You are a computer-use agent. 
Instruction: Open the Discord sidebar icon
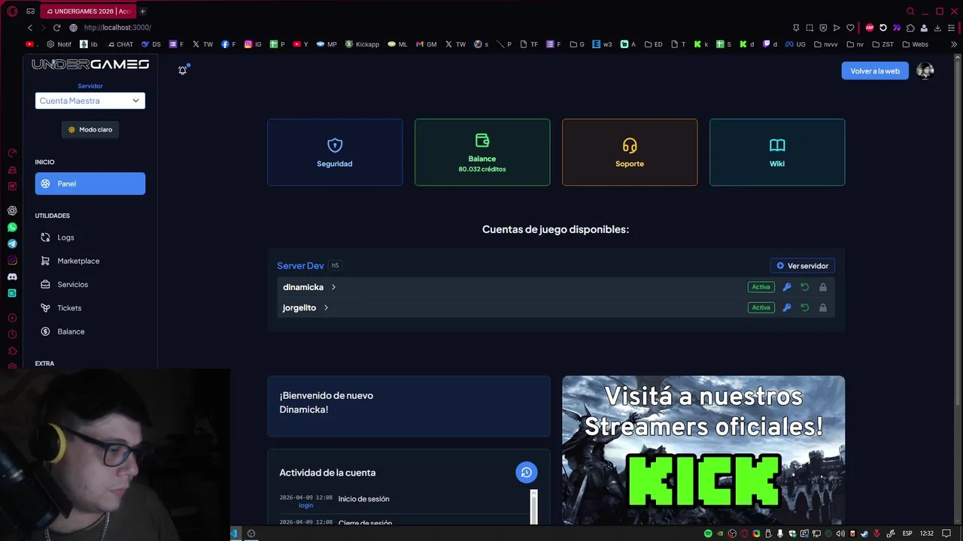pyautogui.click(x=12, y=277)
